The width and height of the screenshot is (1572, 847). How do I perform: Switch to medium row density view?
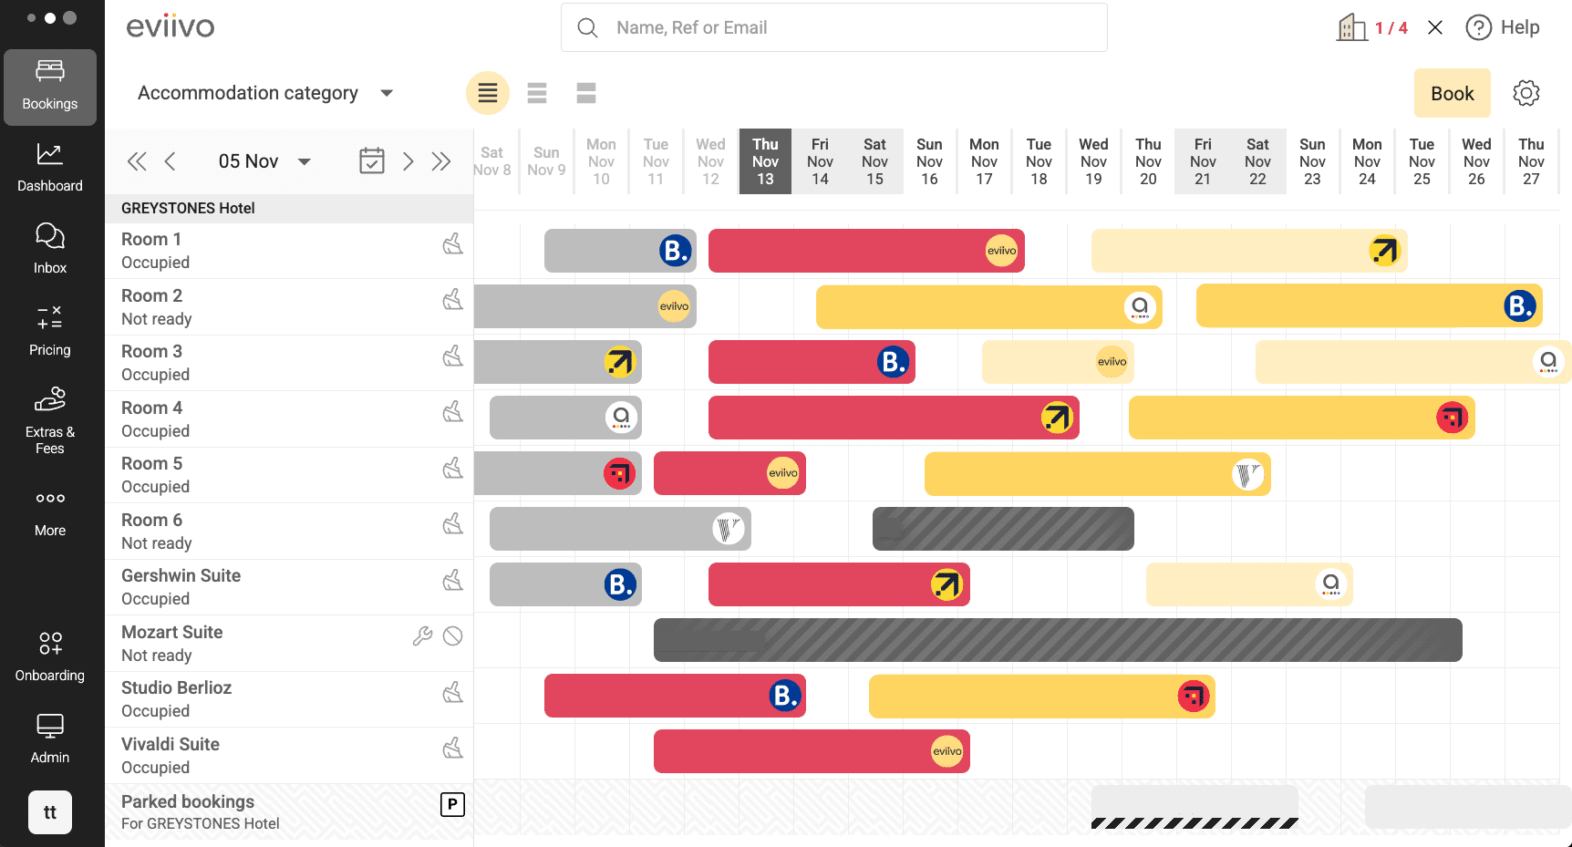537,93
